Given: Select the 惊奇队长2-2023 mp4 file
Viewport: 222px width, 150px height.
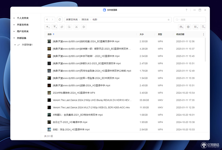Looking at the screenshot, I should coord(125,63).
